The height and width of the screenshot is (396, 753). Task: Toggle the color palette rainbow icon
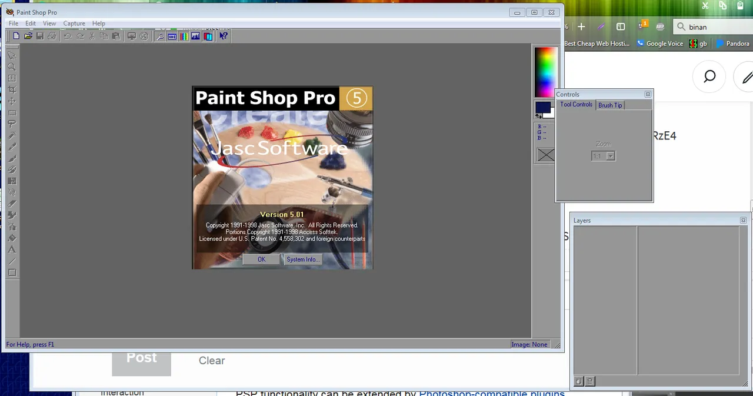[184, 36]
